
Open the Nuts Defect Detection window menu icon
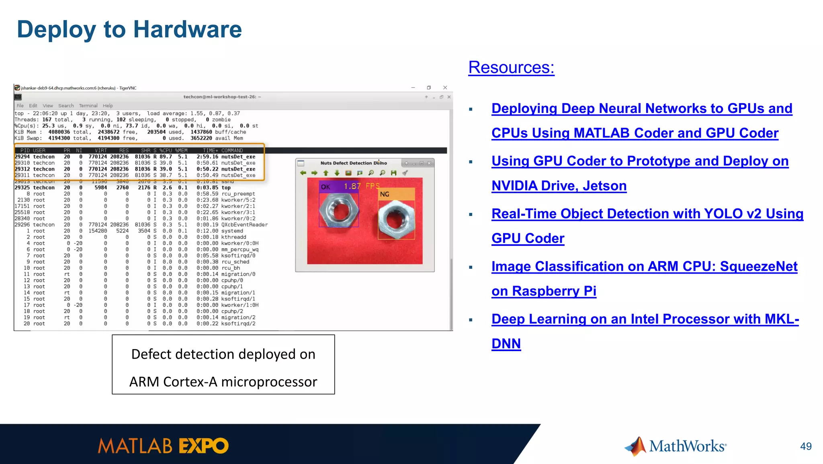(301, 163)
